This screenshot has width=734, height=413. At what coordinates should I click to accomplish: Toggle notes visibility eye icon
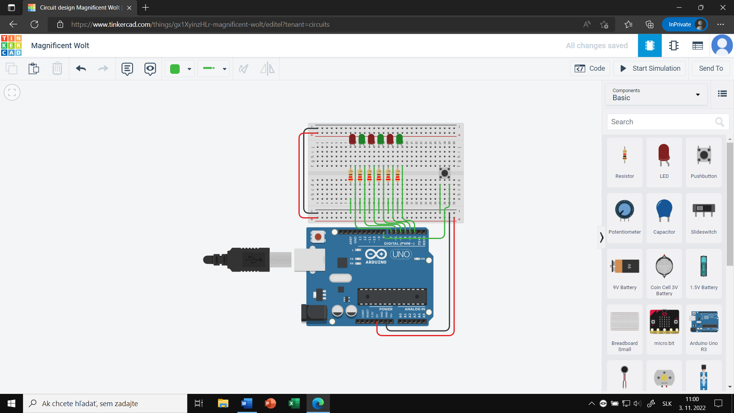(x=150, y=69)
